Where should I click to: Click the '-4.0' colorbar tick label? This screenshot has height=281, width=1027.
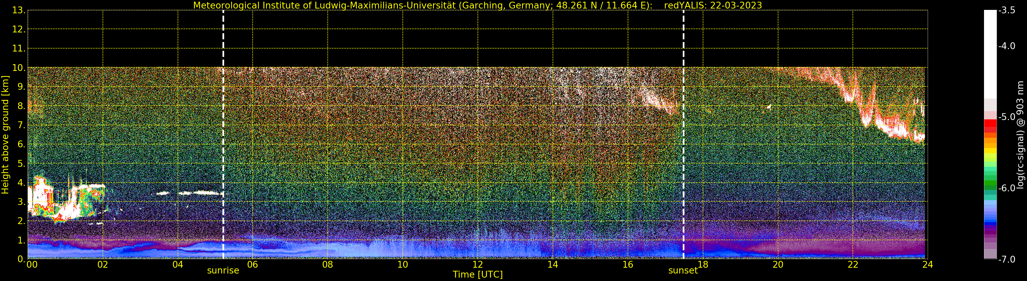coord(1007,46)
